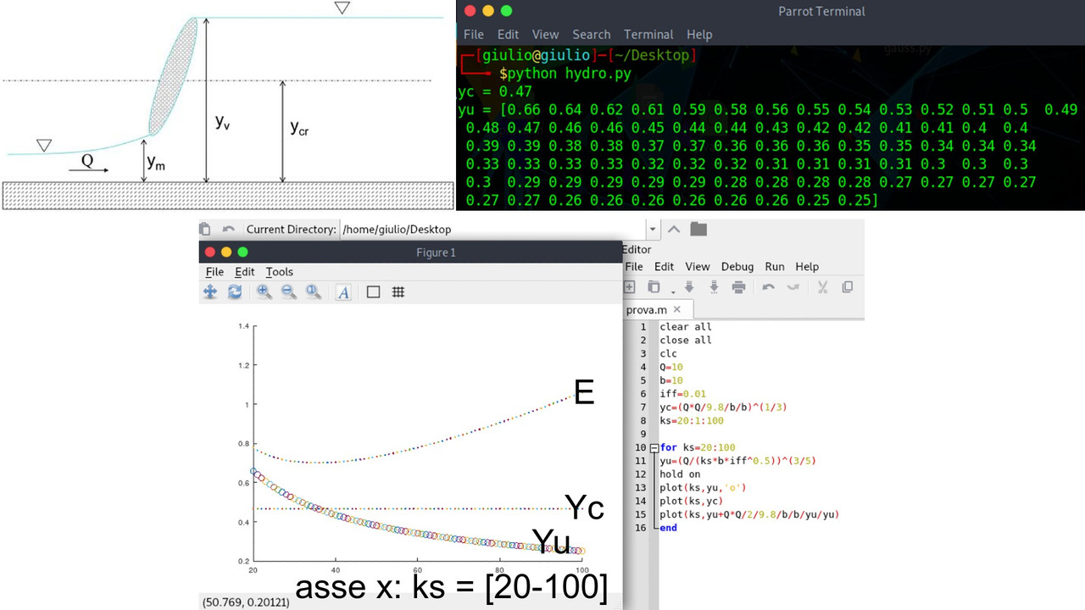Screen dimensions: 1085x610
Task: Click the 'hold on' line in the editor
Action: (x=680, y=474)
